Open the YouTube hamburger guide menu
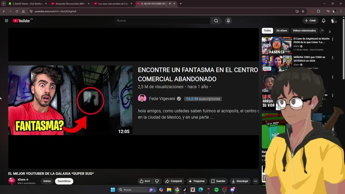This screenshot has height=194, width=345. click(x=6, y=21)
